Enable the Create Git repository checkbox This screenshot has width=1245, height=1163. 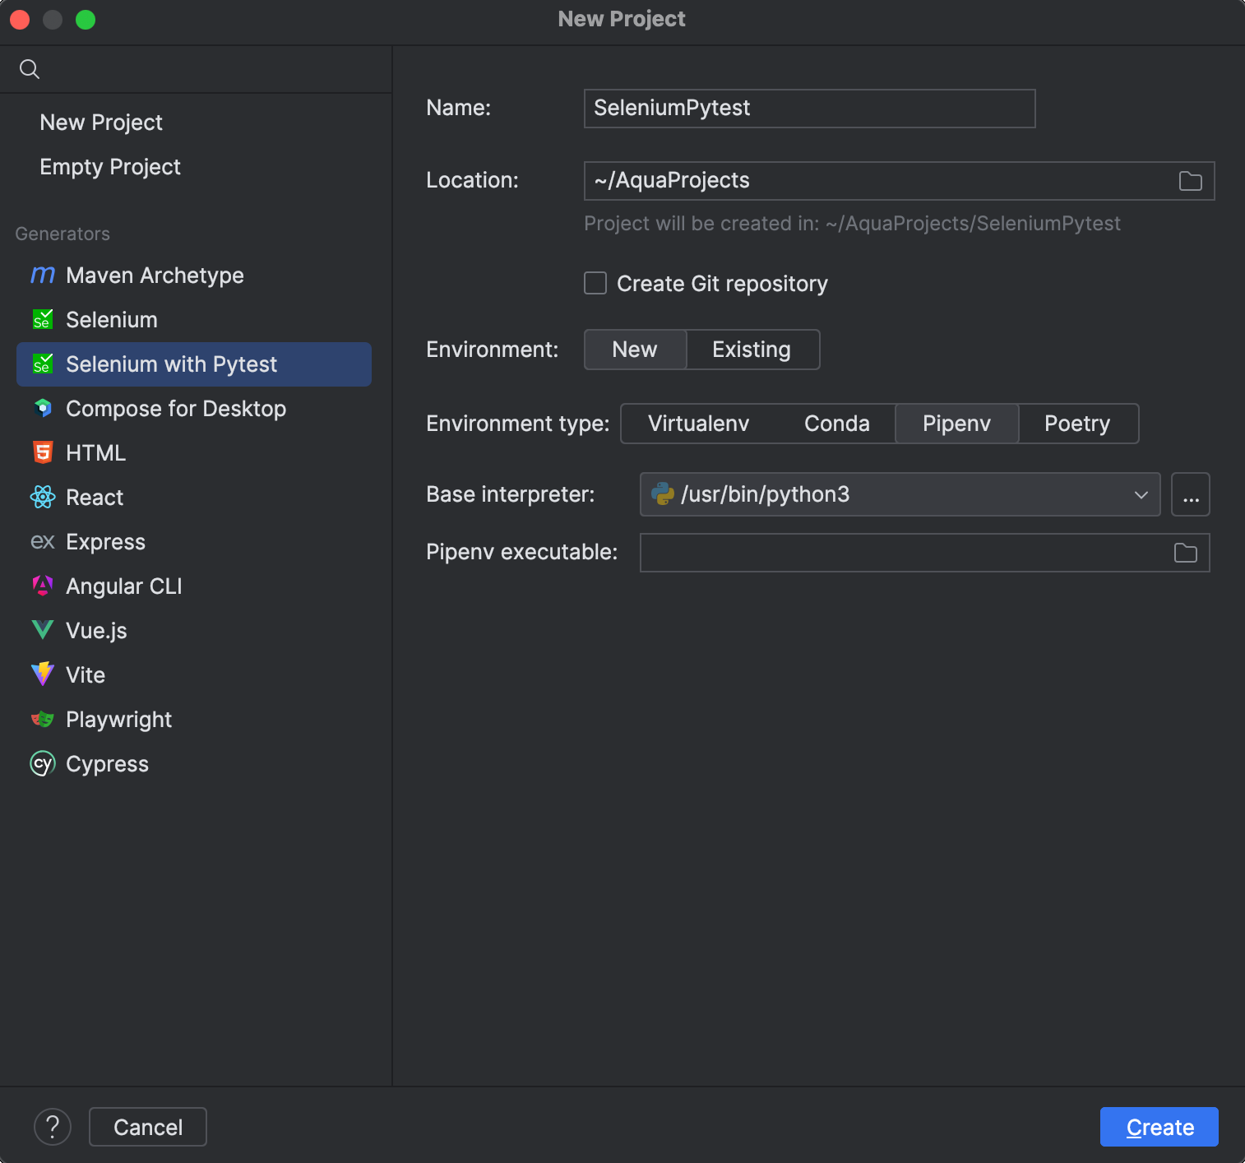coord(595,283)
